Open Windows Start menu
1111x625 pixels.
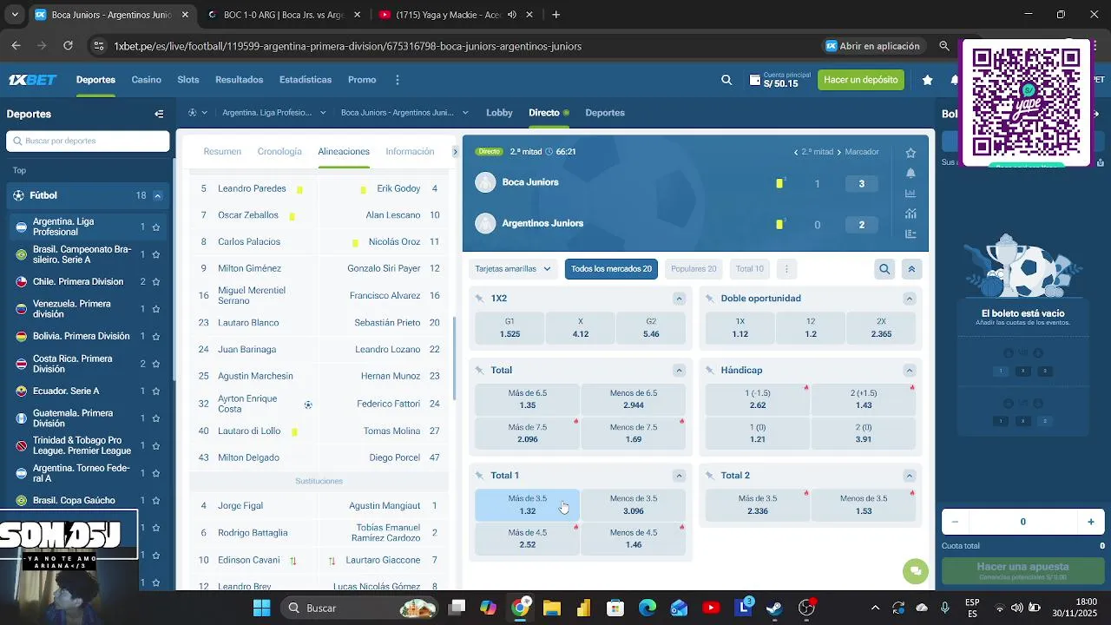coord(261,608)
